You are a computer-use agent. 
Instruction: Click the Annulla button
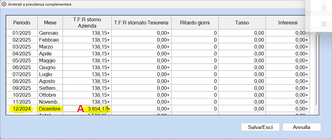[x=301, y=127]
